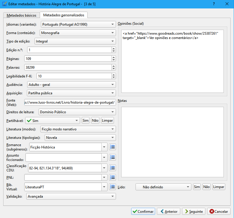234x218 pixels.
Task: Click the Legibilidade F-K number field
Action: pyautogui.click(x=74, y=76)
